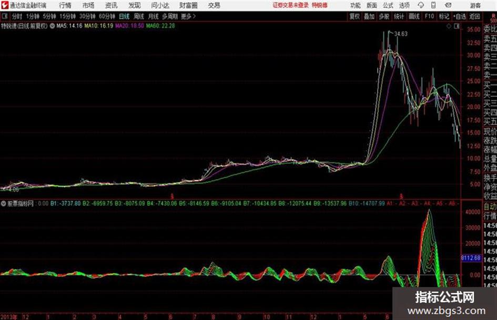Click the 叠加 toolbar button
This screenshot has width=497, height=320.
point(369,16)
